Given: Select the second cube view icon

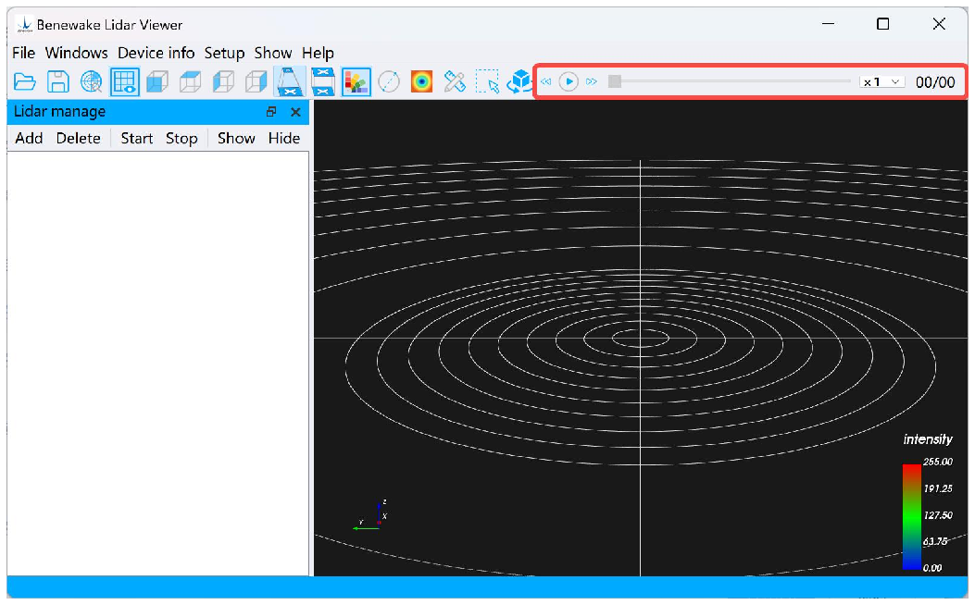Looking at the screenshot, I should tap(190, 82).
